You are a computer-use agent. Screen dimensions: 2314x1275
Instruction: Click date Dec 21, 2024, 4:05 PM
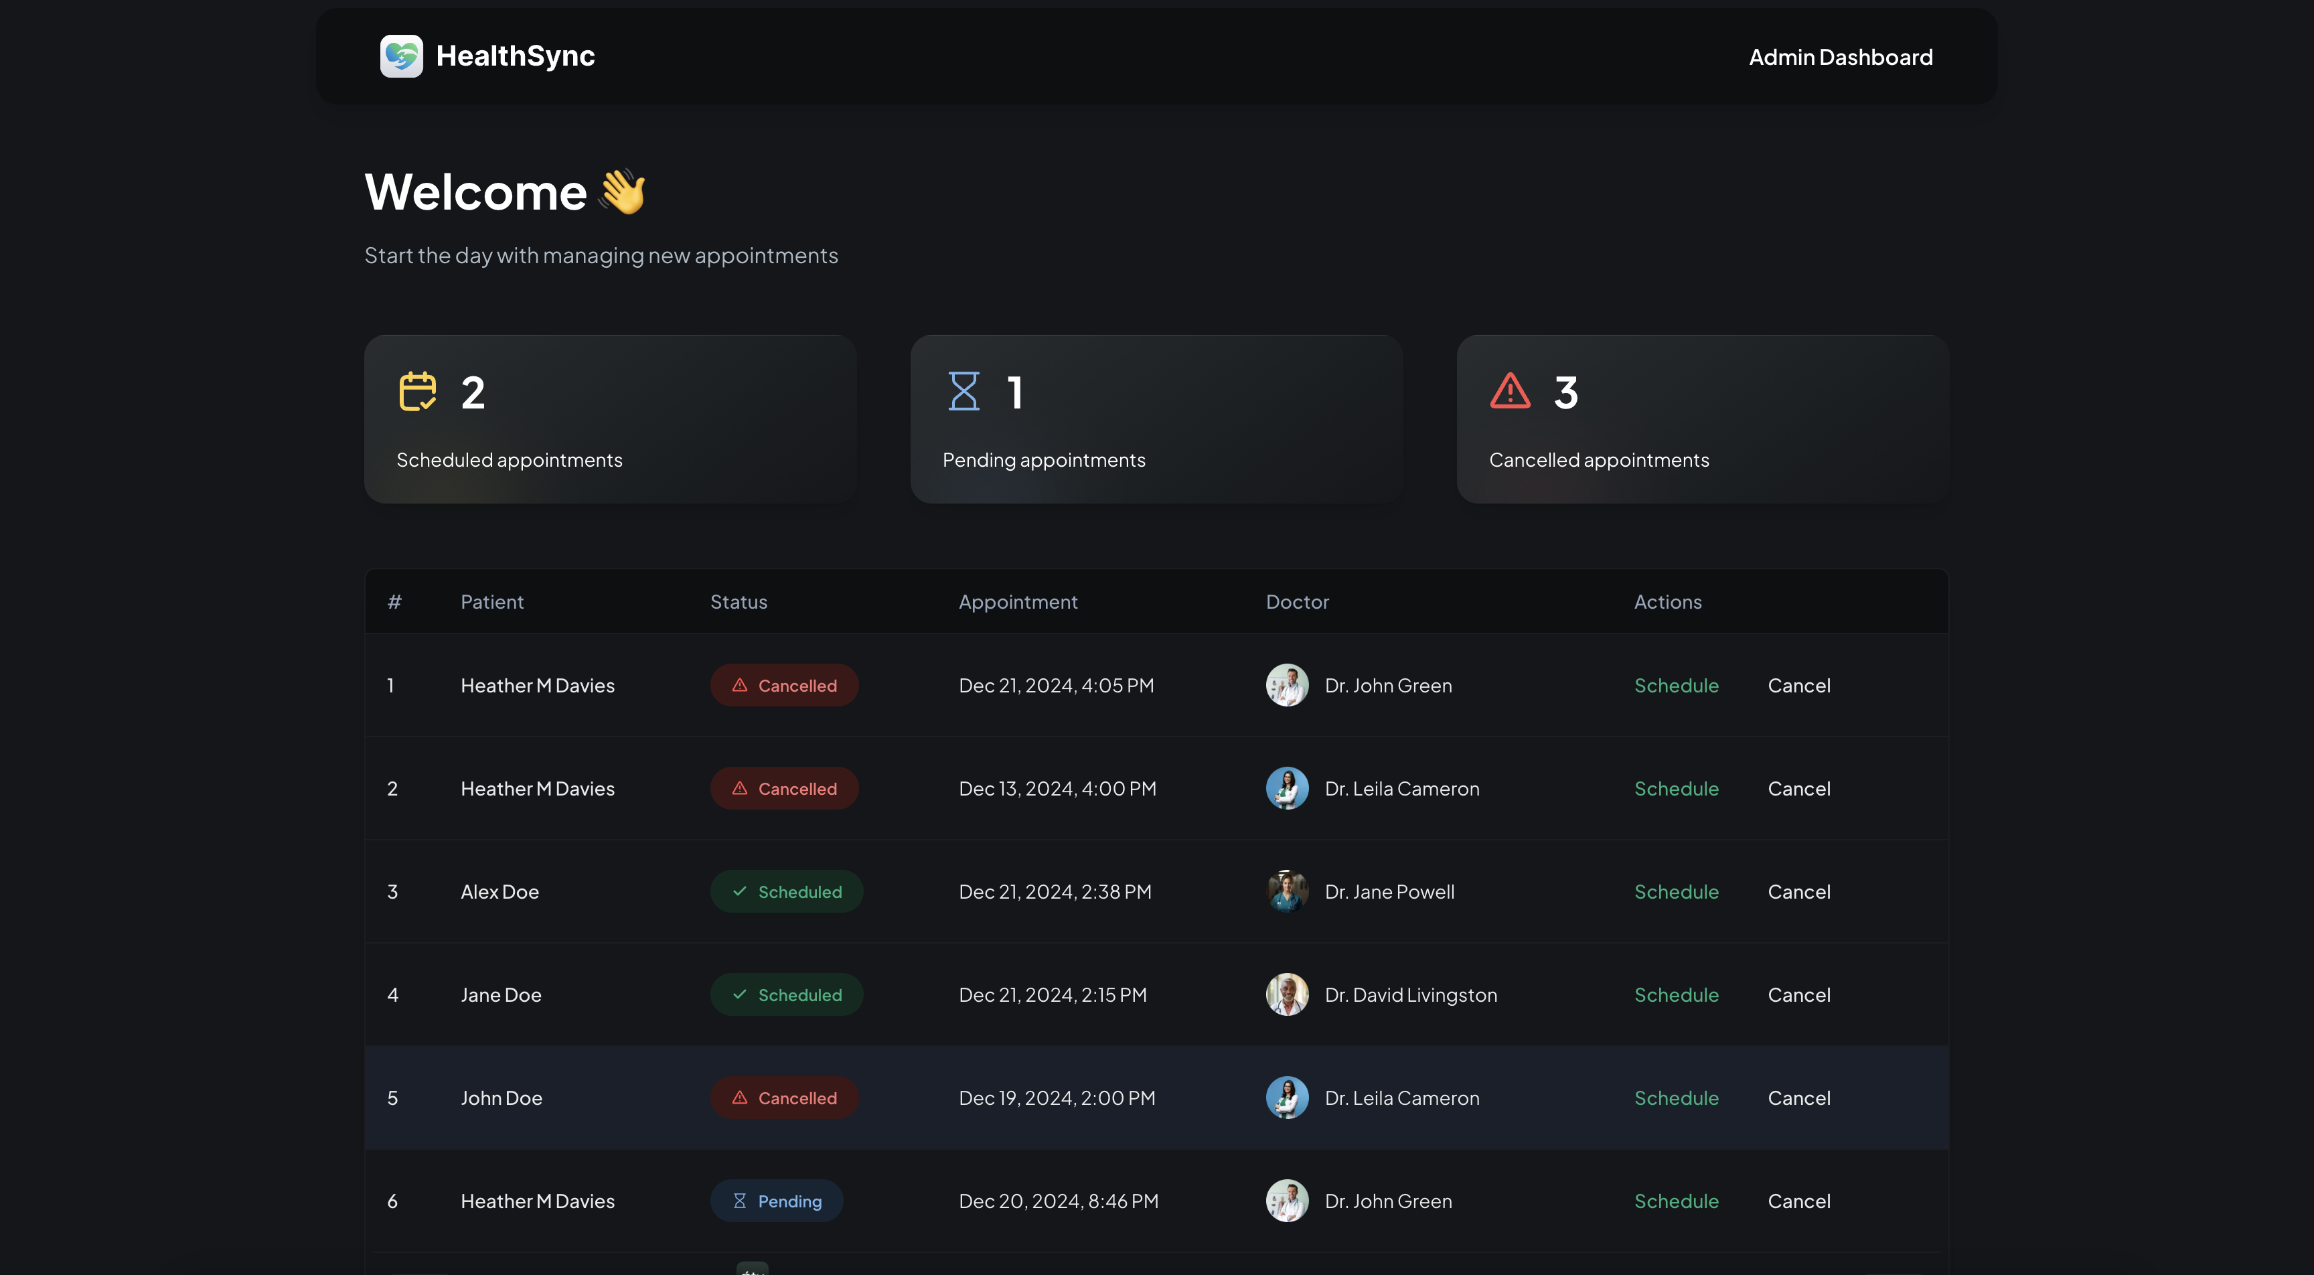[1055, 684]
